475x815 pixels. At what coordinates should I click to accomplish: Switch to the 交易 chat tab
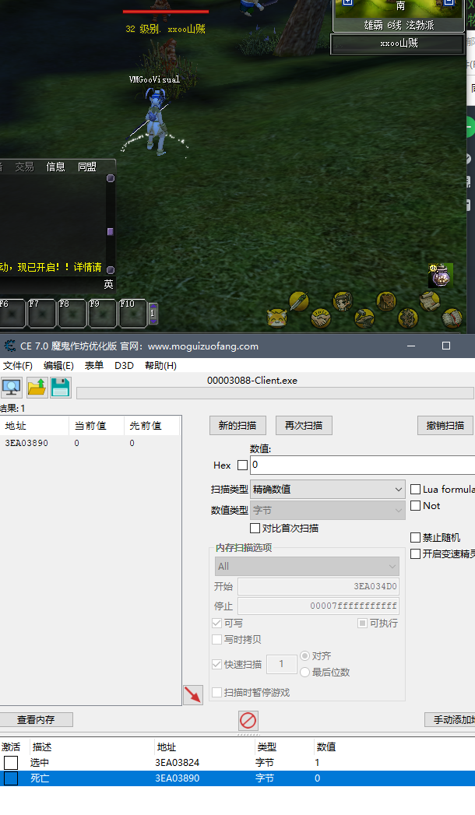pyautogui.click(x=24, y=167)
